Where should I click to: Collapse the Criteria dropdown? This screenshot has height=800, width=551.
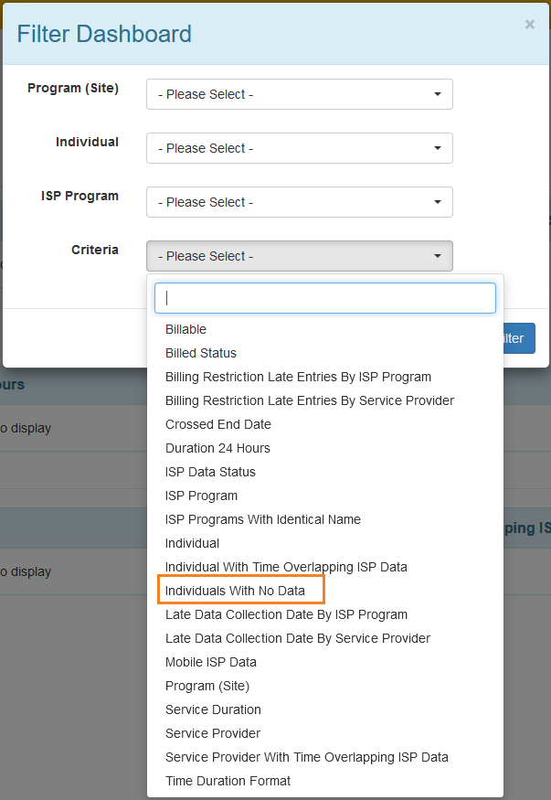coord(299,256)
